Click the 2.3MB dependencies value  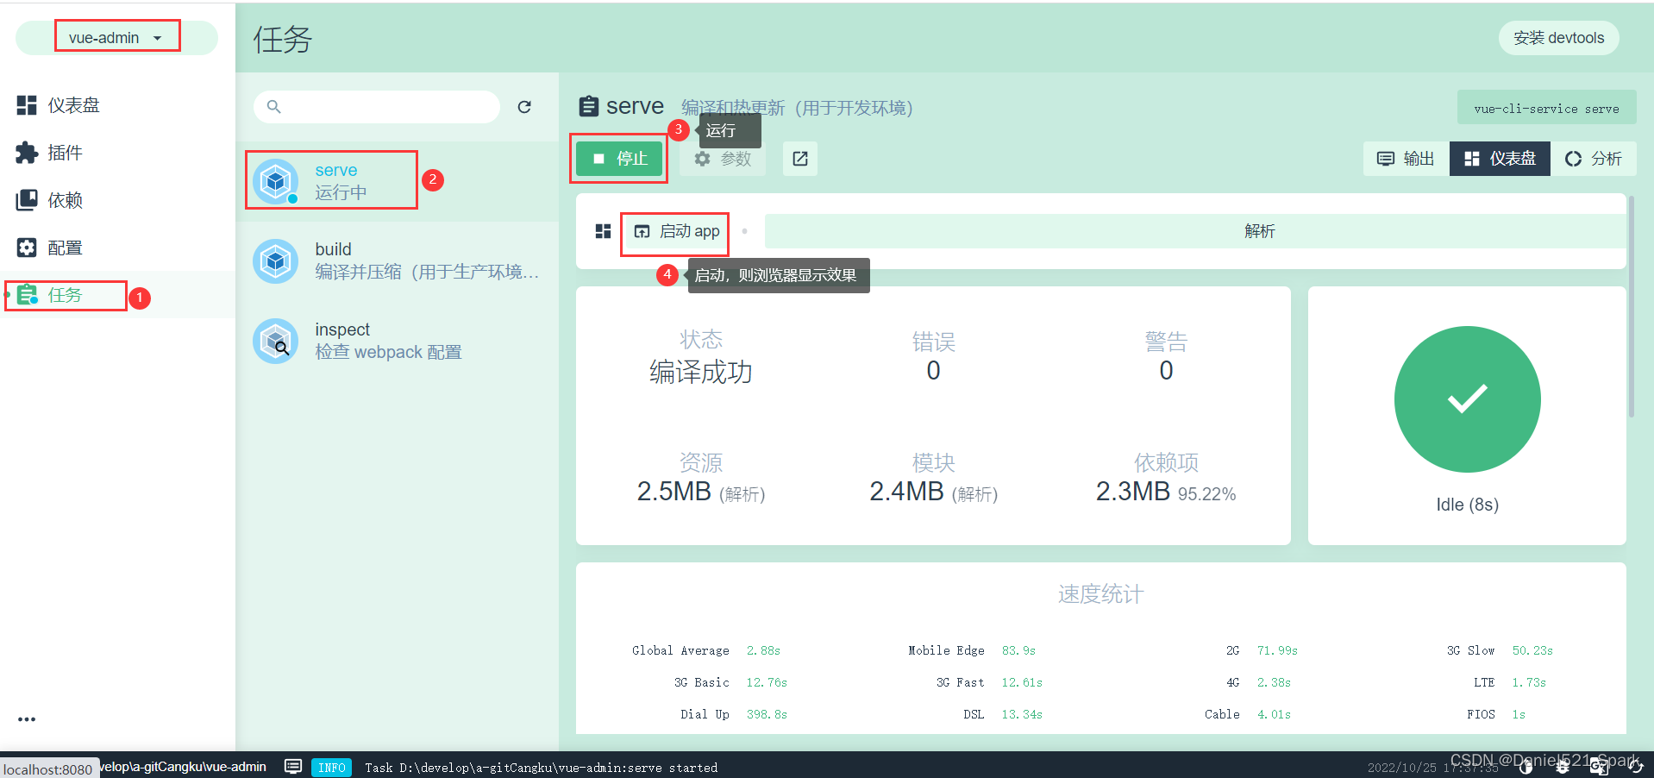pyautogui.click(x=1132, y=492)
